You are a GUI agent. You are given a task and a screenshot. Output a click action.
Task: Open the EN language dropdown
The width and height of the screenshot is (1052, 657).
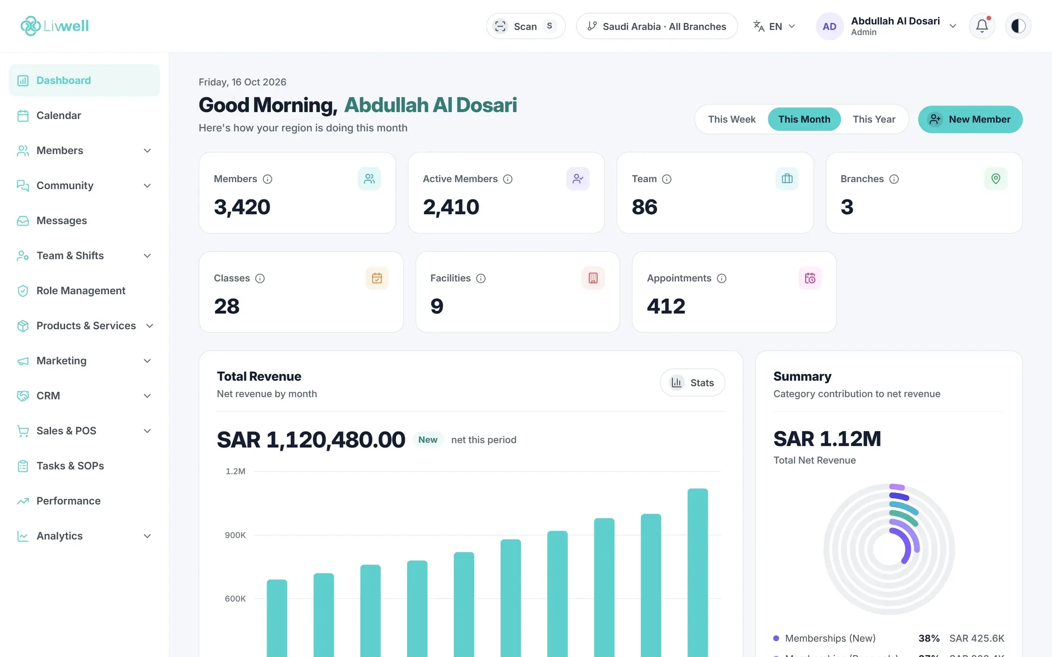[x=774, y=26]
